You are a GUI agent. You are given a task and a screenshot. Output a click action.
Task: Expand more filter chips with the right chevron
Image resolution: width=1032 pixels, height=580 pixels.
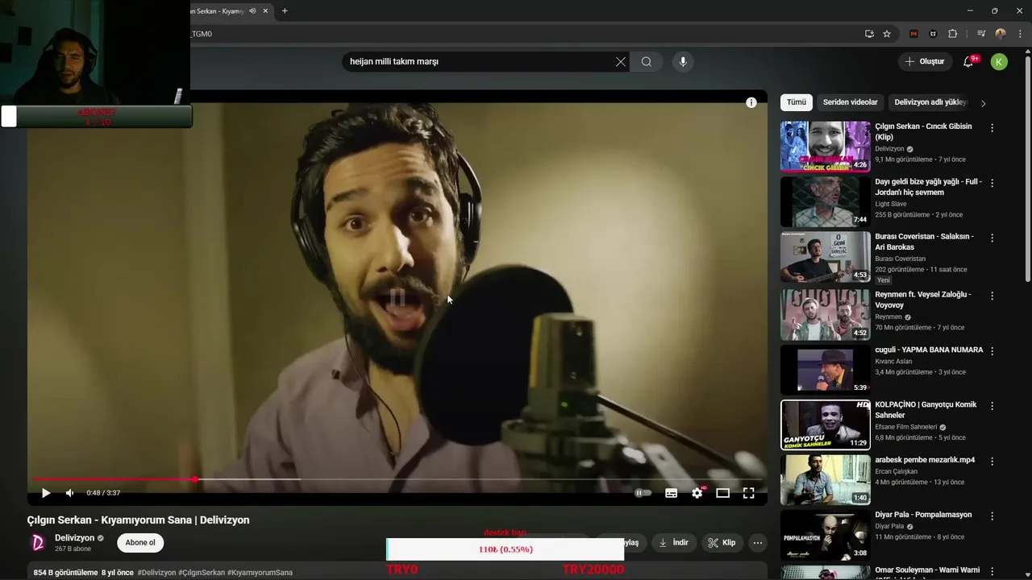point(983,103)
